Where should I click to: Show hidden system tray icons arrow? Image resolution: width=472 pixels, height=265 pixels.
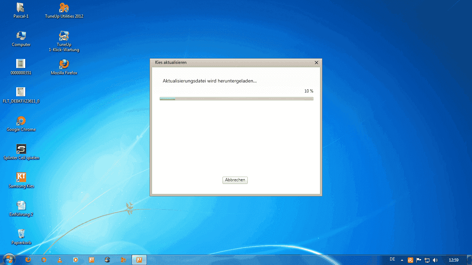click(402, 260)
